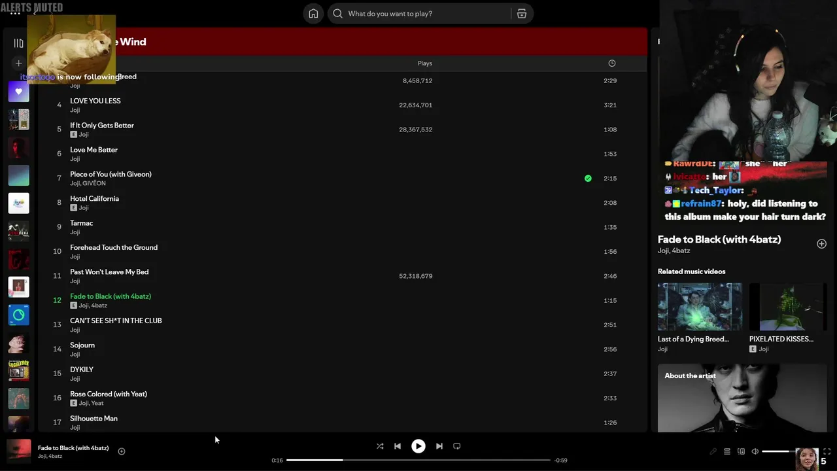837x471 pixels.
Task: Open 'Last of a Dying Breed...' music video thumbnail
Action: point(700,306)
